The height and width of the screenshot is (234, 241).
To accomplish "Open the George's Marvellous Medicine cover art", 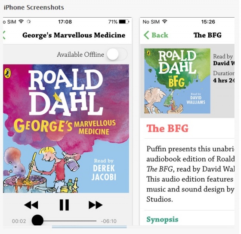I will pos(66,128).
